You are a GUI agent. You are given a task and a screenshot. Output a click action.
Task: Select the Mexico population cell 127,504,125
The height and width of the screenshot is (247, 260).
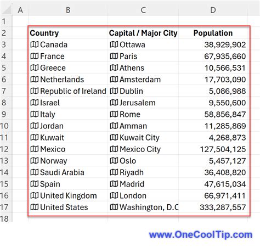pyautogui.click(x=213, y=149)
